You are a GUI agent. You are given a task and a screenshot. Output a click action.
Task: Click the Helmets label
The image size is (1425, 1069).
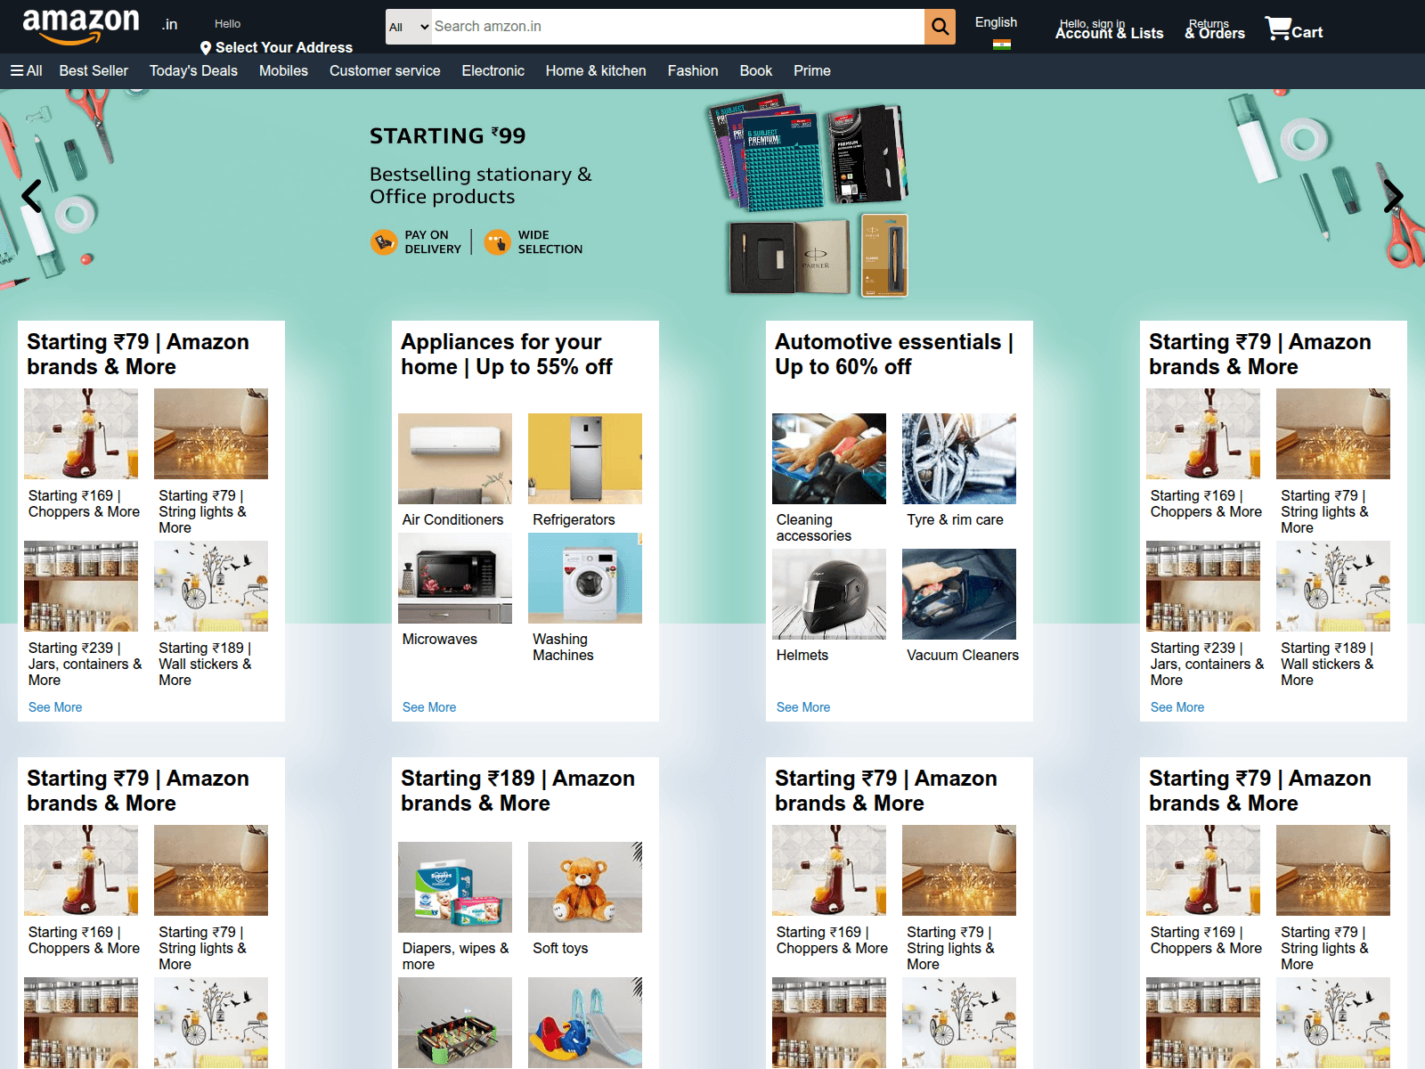(802, 655)
